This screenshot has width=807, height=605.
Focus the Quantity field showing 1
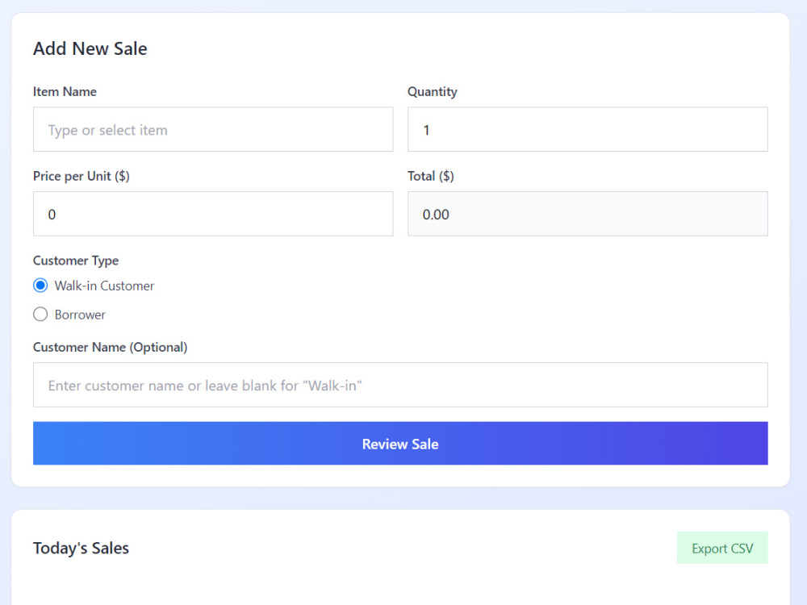[587, 129]
